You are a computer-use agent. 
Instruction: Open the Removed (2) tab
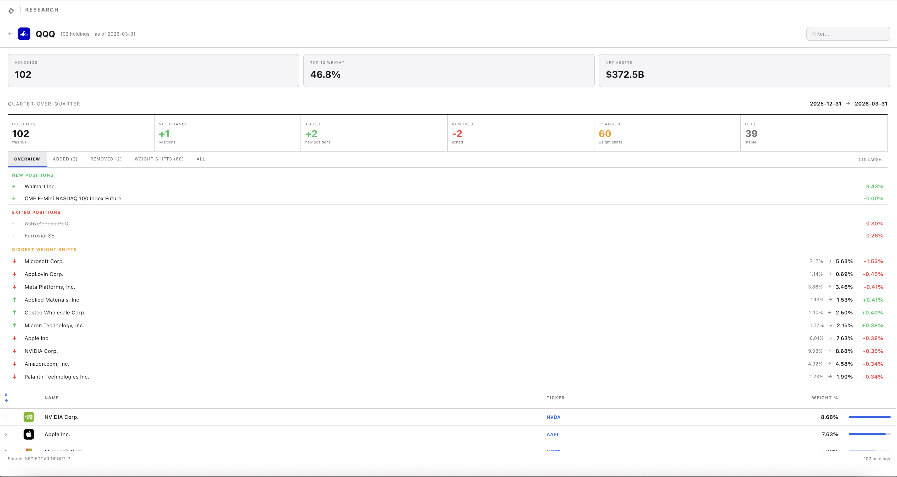click(106, 159)
